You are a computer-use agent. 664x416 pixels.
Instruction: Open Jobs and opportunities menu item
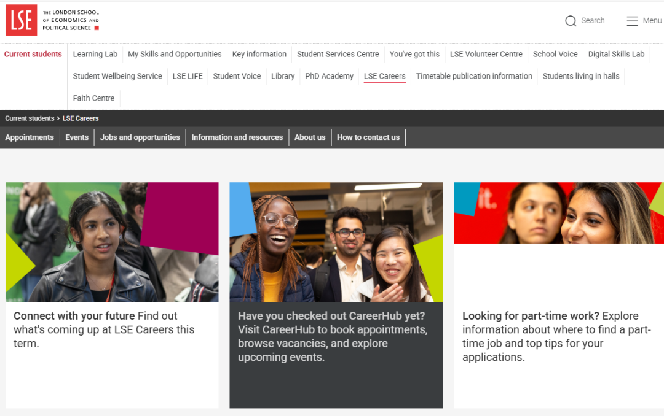pyautogui.click(x=140, y=137)
